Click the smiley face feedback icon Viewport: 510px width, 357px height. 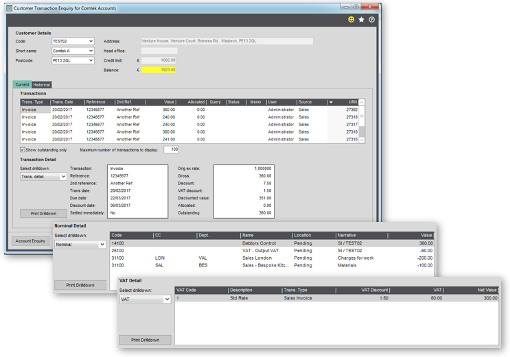point(351,19)
